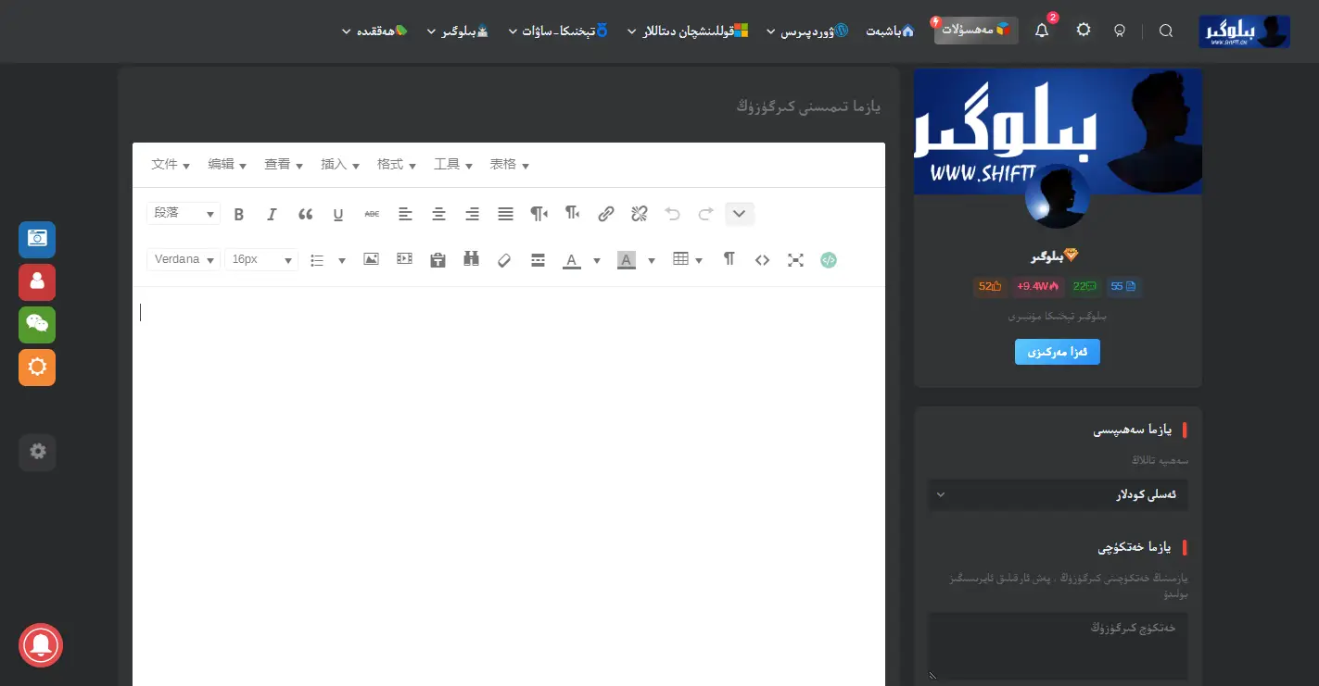Viewport: 1319px width, 686px height.
Task: Click the insert video/media icon
Action: [404, 260]
